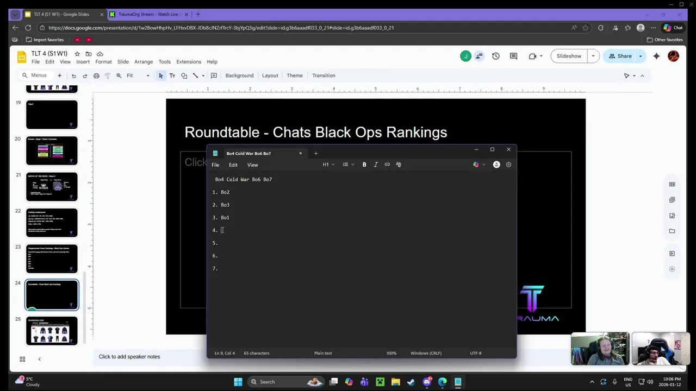This screenshot has height=391, width=696.
Task: Open Notepad heading H1 dropdown
Action: click(x=328, y=165)
